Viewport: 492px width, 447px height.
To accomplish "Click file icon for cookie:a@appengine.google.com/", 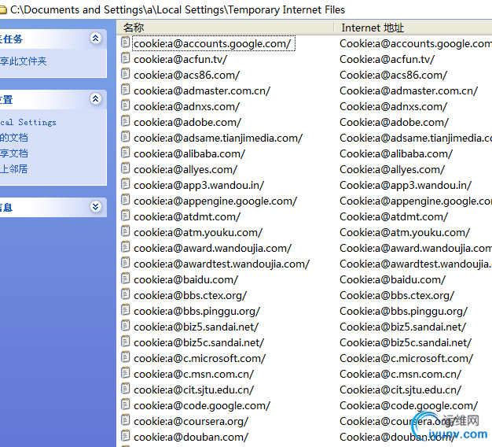I will pyautogui.click(x=126, y=199).
